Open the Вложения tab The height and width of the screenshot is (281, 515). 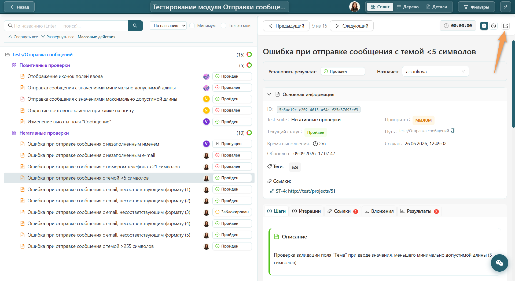379,211
